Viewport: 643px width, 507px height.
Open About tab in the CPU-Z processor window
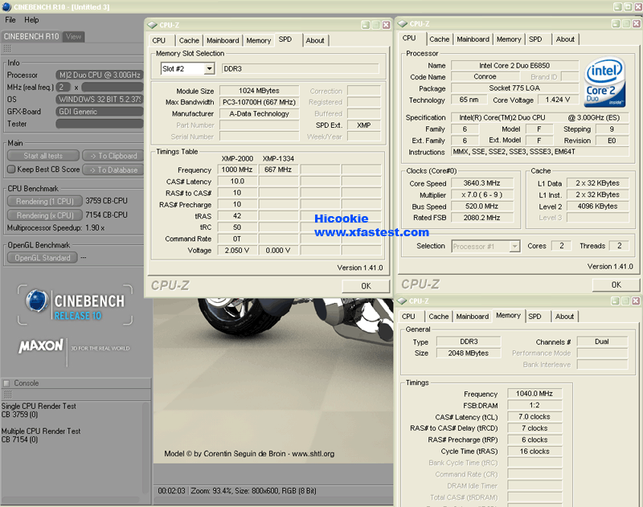click(x=565, y=39)
